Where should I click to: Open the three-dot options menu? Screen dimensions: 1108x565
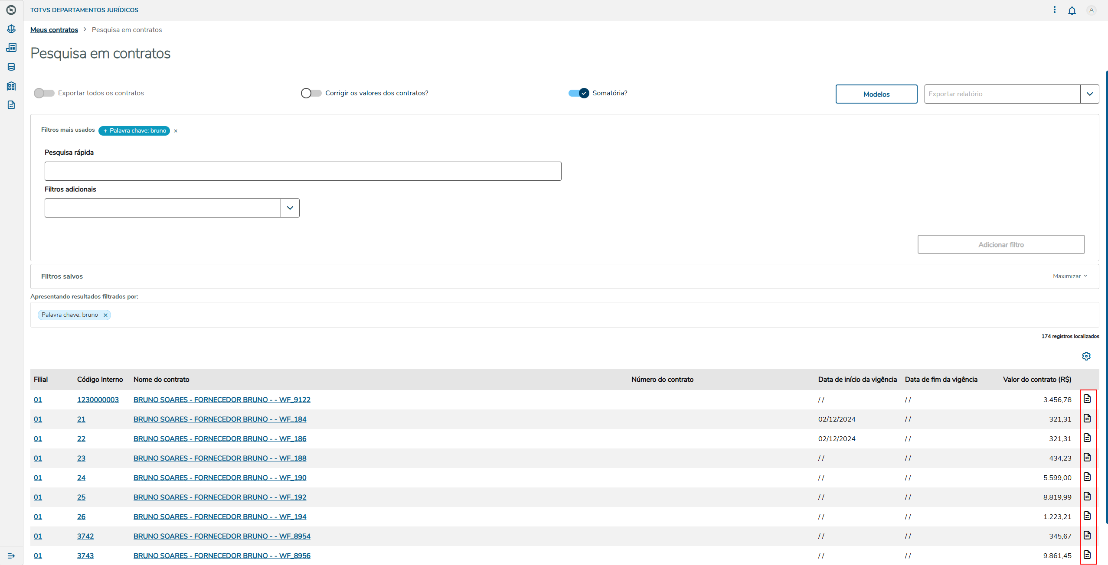[1054, 10]
